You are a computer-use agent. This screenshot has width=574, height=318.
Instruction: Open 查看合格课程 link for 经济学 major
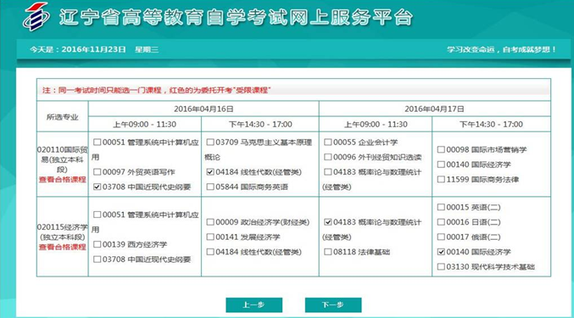pos(62,247)
